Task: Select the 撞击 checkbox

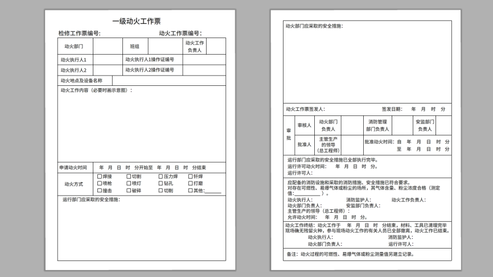Action: point(100,191)
